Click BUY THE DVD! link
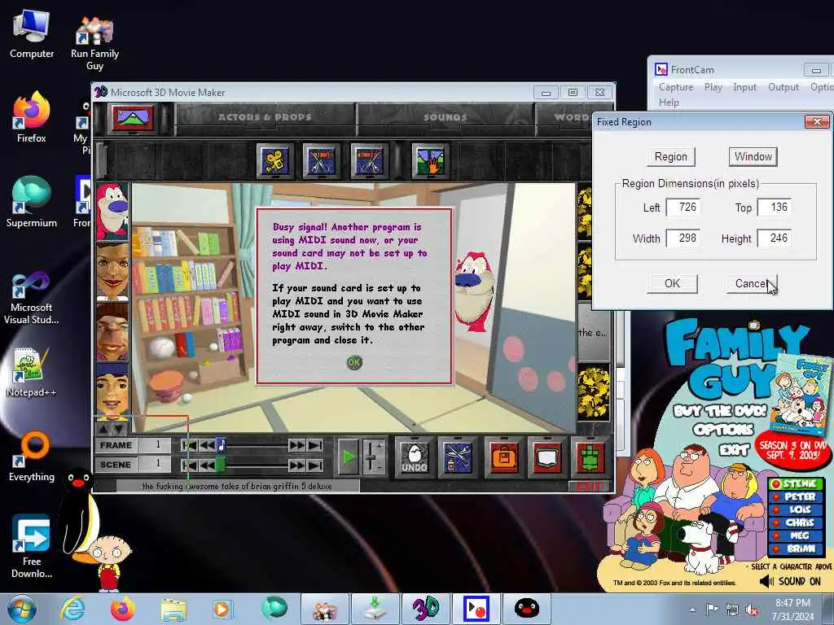Viewport: 834px width, 625px height. pyautogui.click(x=720, y=411)
